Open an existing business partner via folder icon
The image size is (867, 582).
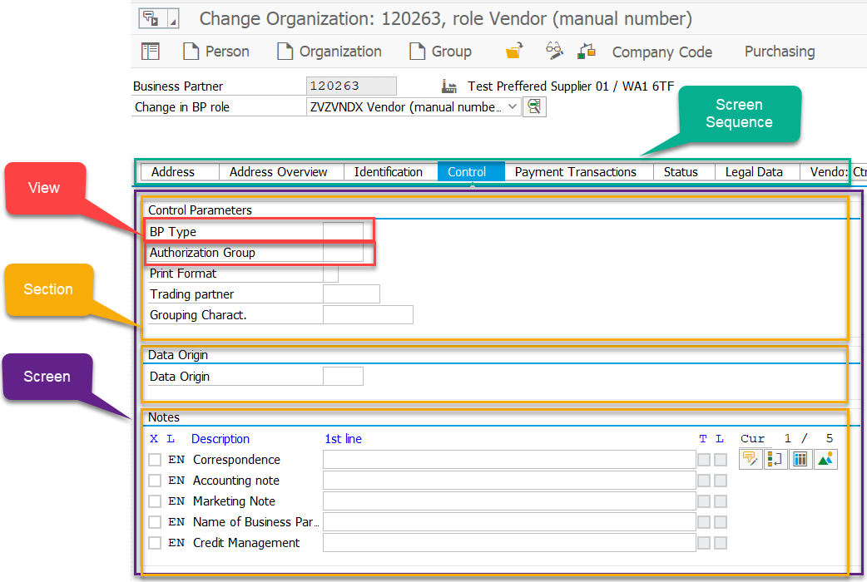click(x=513, y=51)
